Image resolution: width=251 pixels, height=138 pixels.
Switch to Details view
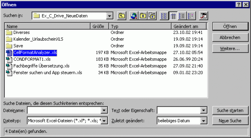pos(173,16)
